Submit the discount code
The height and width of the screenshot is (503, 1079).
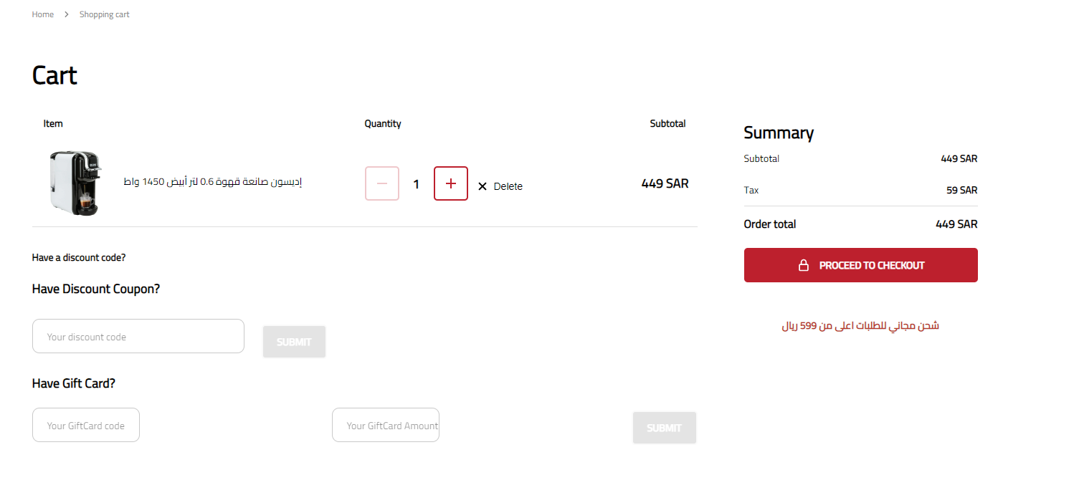(294, 342)
